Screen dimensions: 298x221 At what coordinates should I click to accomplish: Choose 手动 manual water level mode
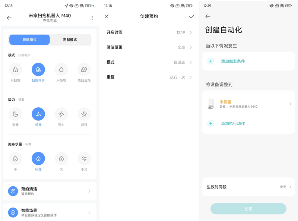[84, 159]
